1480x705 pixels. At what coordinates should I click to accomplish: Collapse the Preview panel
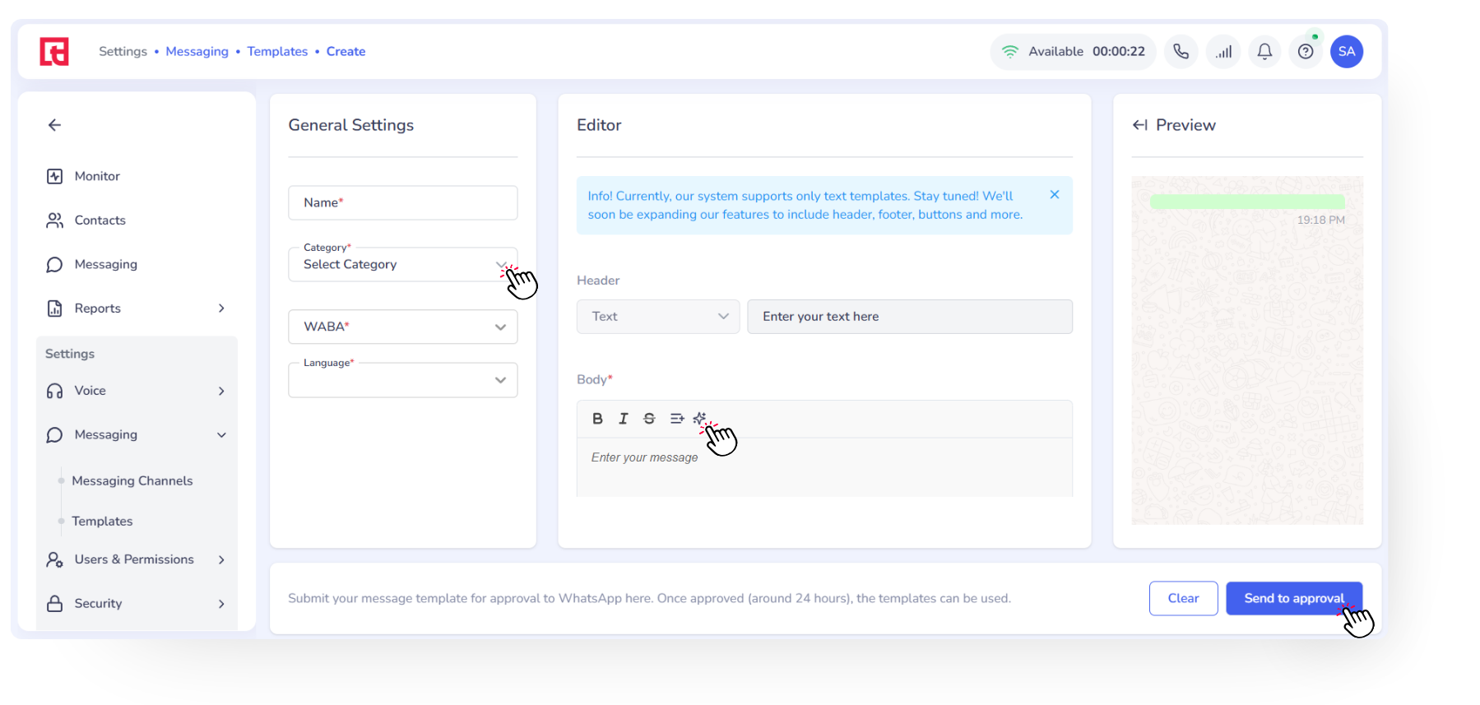(x=1140, y=125)
